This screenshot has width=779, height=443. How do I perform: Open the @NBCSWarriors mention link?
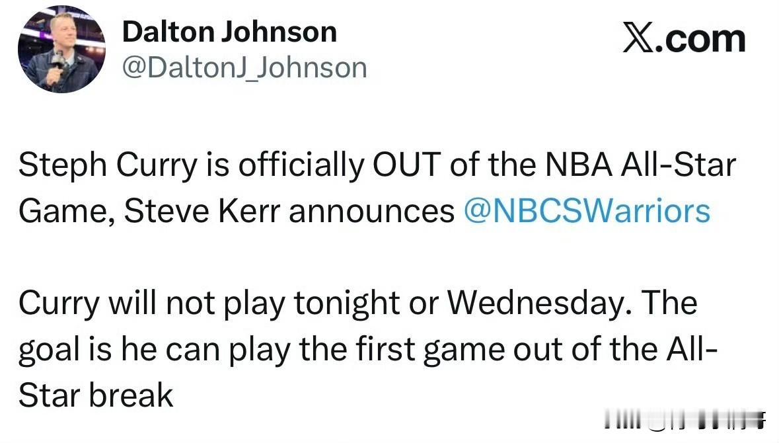[587, 211]
